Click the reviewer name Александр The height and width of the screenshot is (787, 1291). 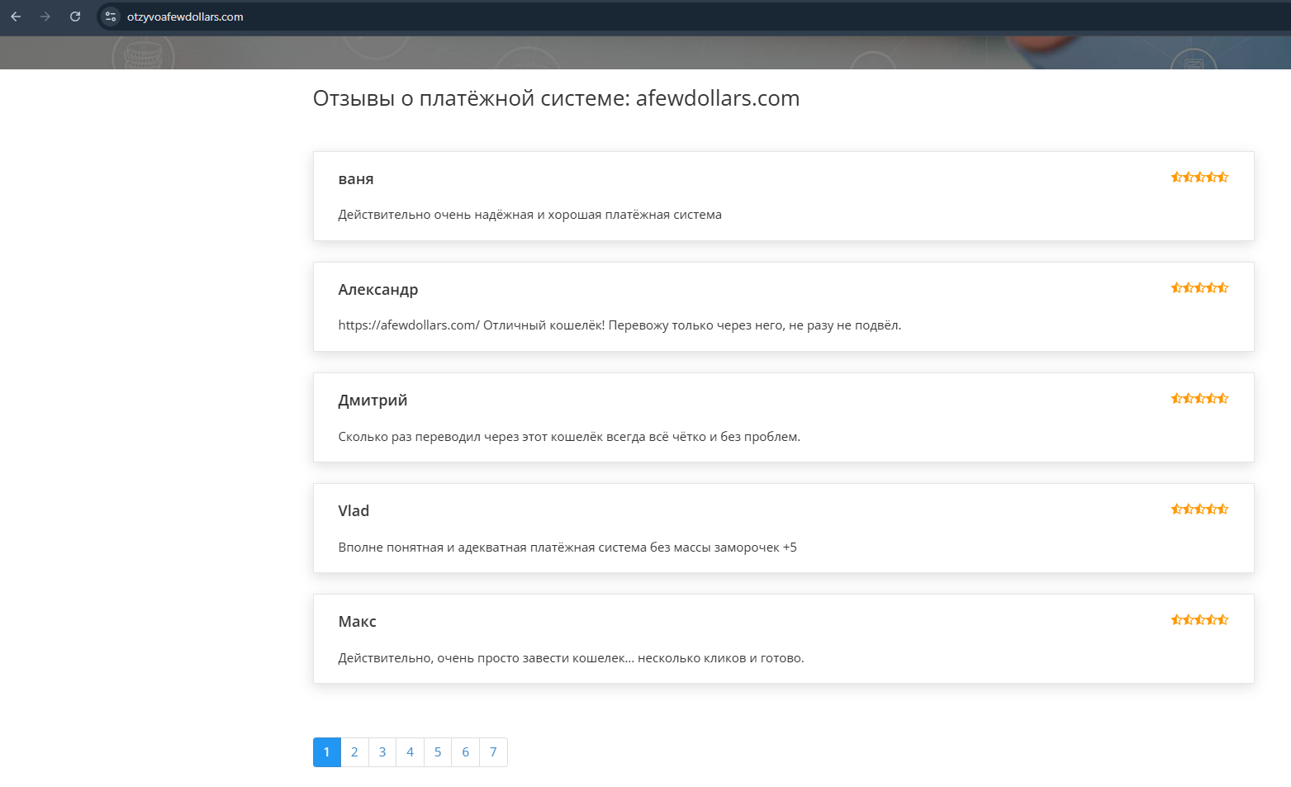(378, 290)
